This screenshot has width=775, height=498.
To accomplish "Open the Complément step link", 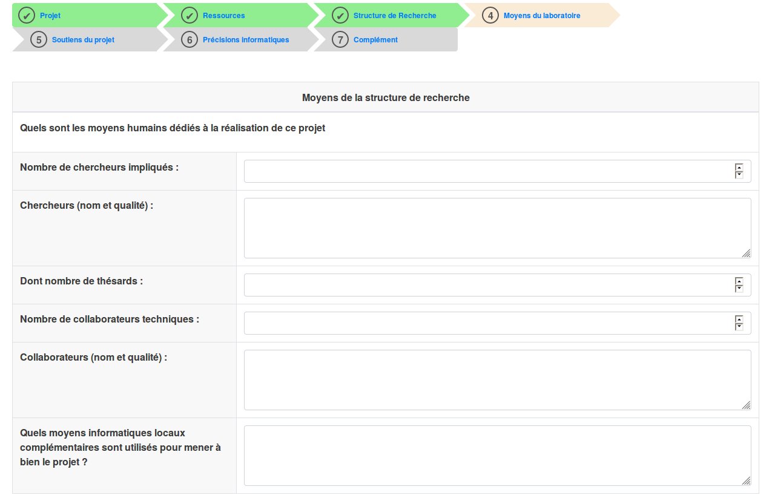I will [375, 40].
